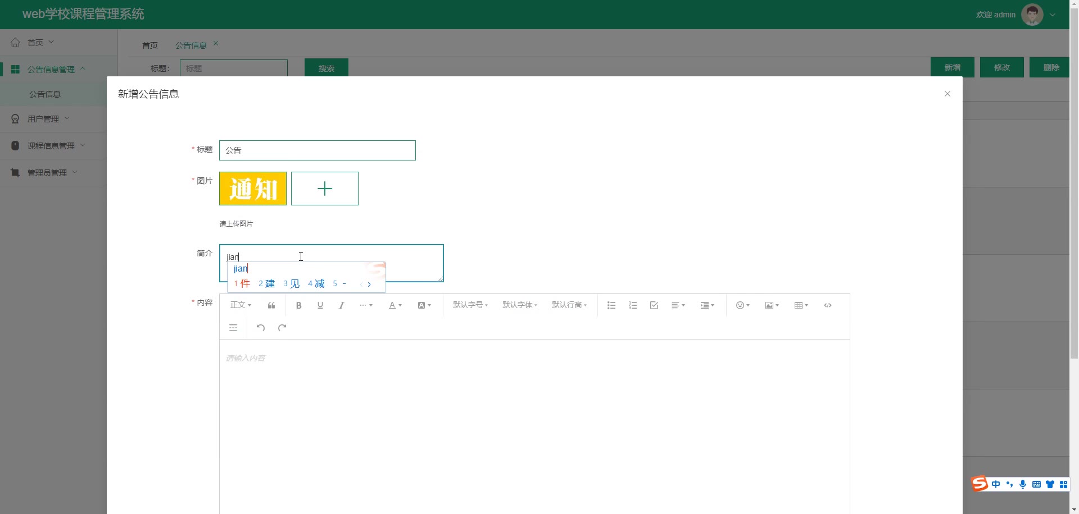Open the 正文 heading style dropdown
The image size is (1079, 514).
241,305
